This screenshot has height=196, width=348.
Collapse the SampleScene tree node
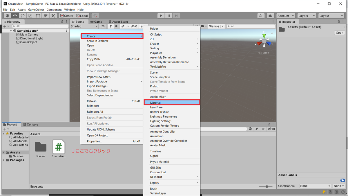click(11, 31)
